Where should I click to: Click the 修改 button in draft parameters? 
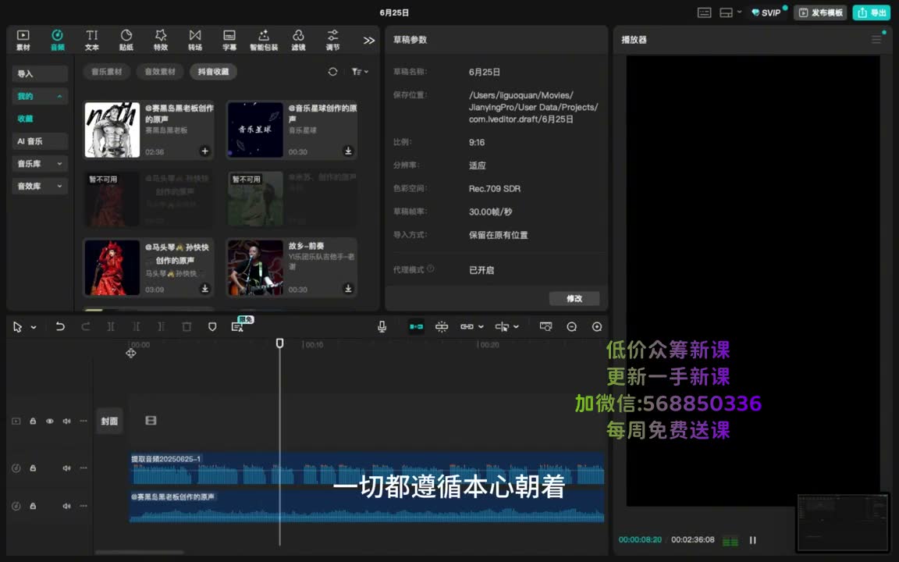(x=574, y=298)
